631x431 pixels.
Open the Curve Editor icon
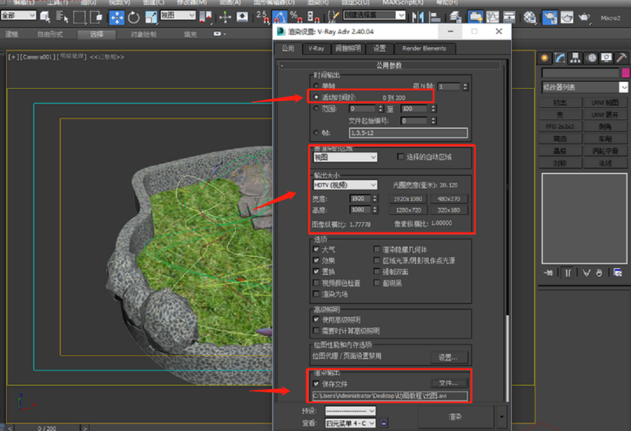[x=493, y=18]
